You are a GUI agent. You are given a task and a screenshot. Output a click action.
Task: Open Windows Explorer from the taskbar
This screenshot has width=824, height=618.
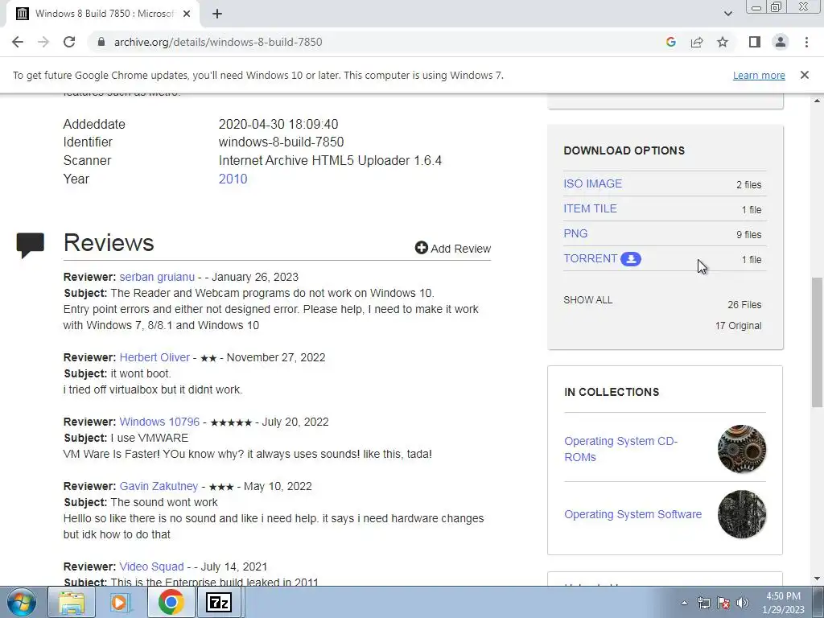click(72, 602)
